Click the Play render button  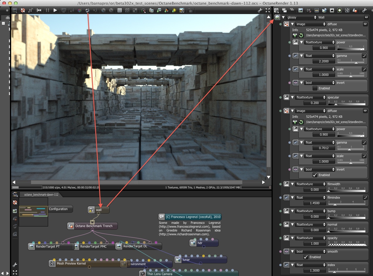[55, 10]
